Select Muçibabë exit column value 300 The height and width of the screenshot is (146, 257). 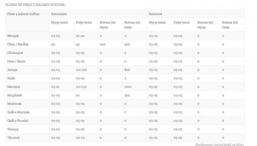[x=127, y=95]
